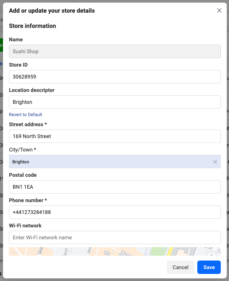Focus the Postal code field BN1 1EA
The image size is (229, 281).
click(115, 187)
